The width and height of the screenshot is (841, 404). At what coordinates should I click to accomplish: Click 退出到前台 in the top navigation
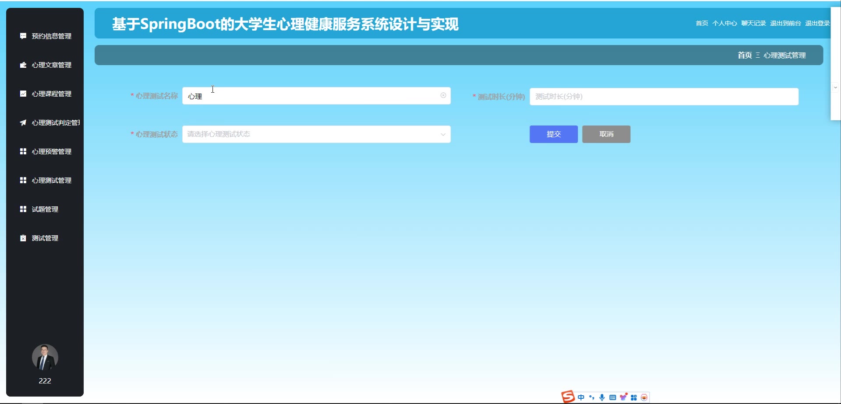click(785, 23)
